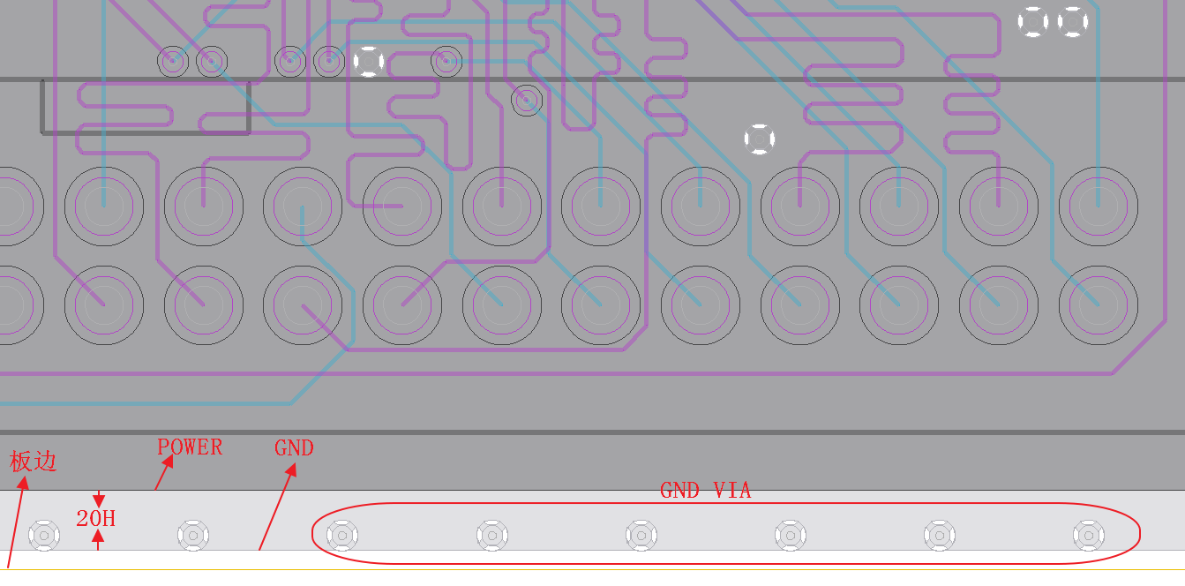Select the right via of top-right white pair
1185x586 pixels.
(1073, 22)
